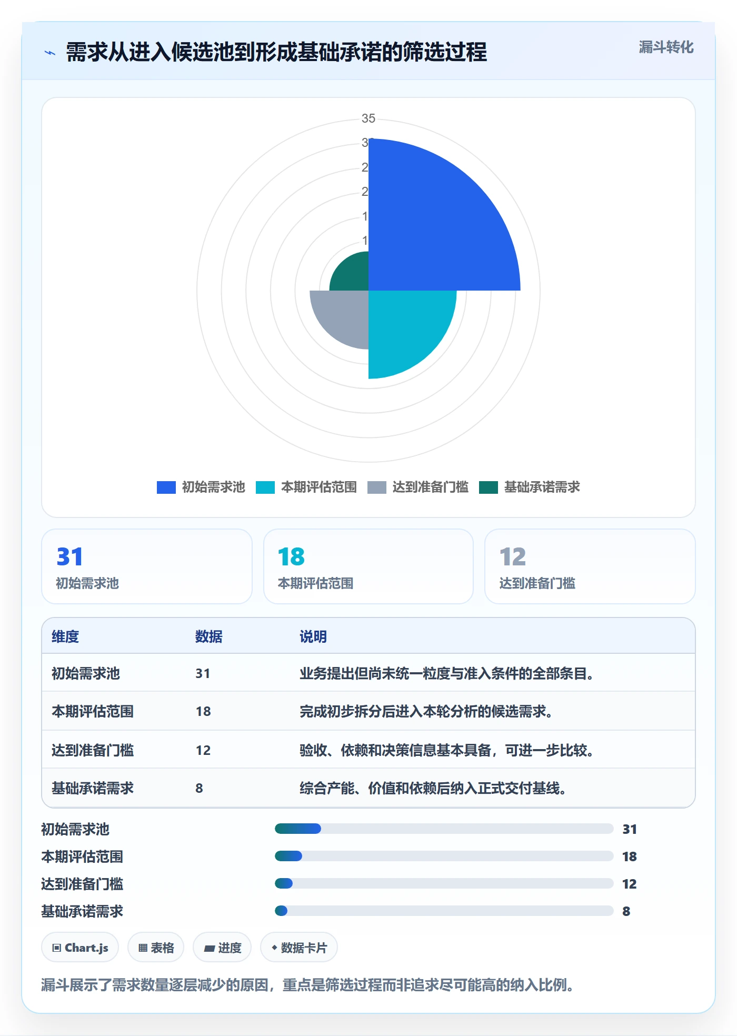Click value 8 in the table
This screenshot has height=1036, width=737.
click(x=199, y=788)
